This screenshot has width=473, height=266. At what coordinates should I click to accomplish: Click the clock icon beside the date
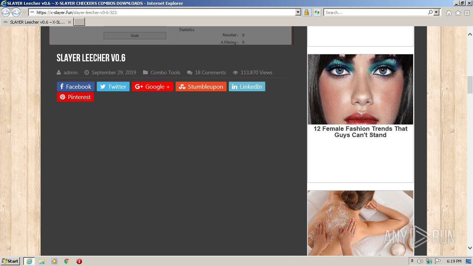point(86,72)
